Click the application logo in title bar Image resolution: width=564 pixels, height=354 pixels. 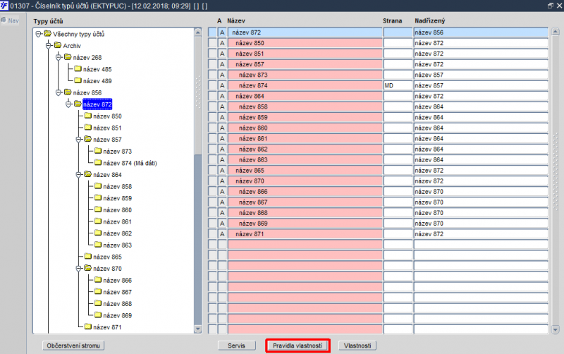click(4, 6)
